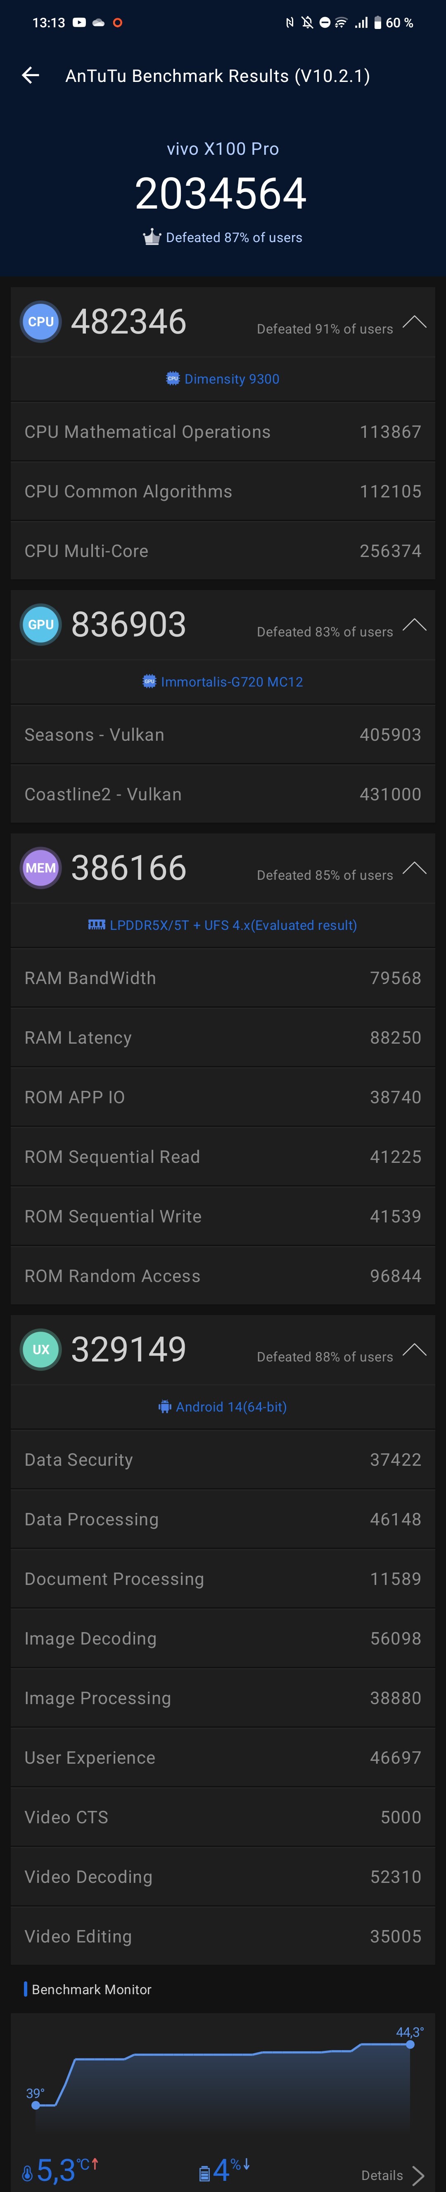The height and width of the screenshot is (2192, 446).
Task: Select the CPU Multi-Core row
Action: pos(223,550)
